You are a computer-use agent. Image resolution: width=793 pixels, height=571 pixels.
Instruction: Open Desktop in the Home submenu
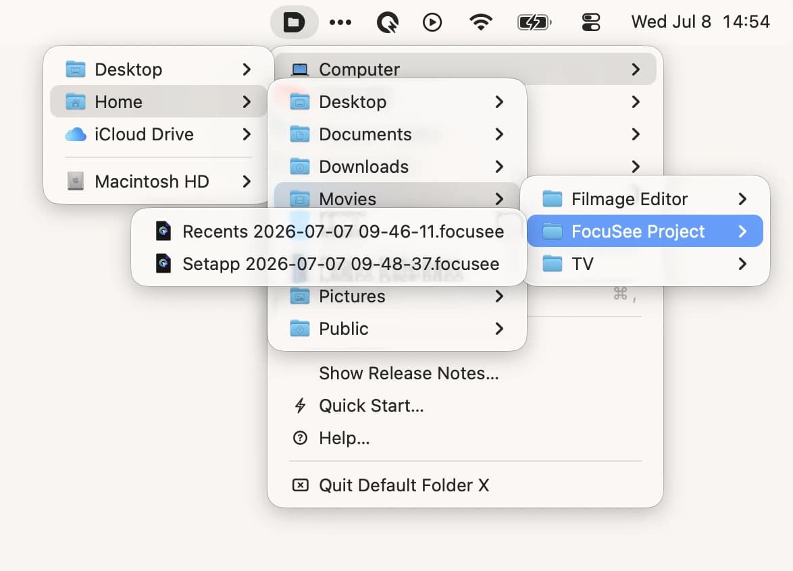tap(397, 101)
